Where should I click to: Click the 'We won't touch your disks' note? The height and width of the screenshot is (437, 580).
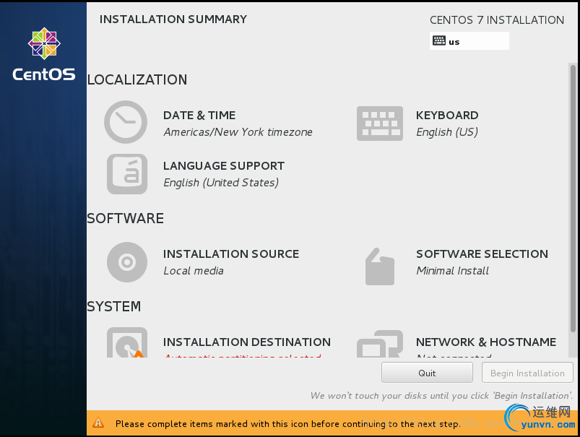point(441,396)
